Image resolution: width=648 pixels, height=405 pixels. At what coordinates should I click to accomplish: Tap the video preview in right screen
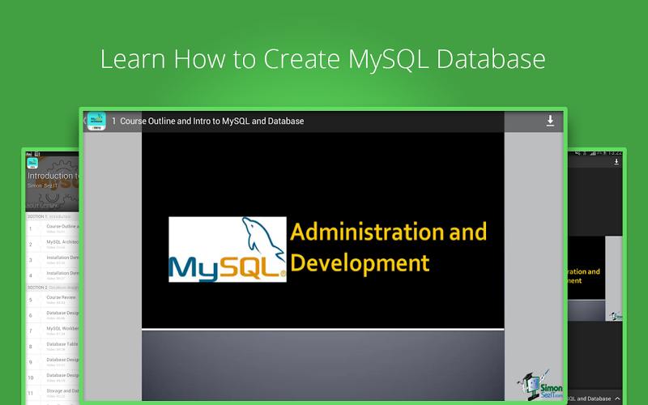point(595,278)
